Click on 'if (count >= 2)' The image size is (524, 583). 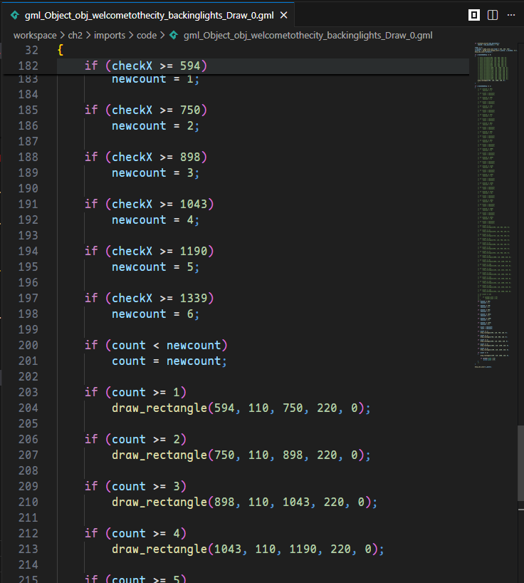point(135,440)
